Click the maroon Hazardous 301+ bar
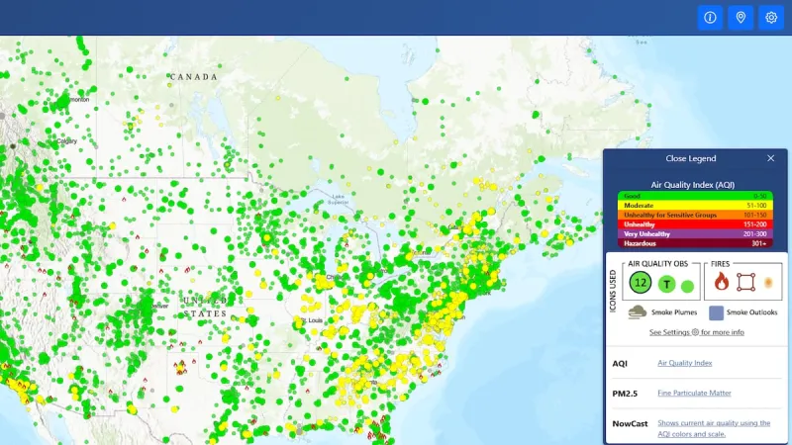Image resolution: width=792 pixels, height=445 pixels. click(x=695, y=243)
